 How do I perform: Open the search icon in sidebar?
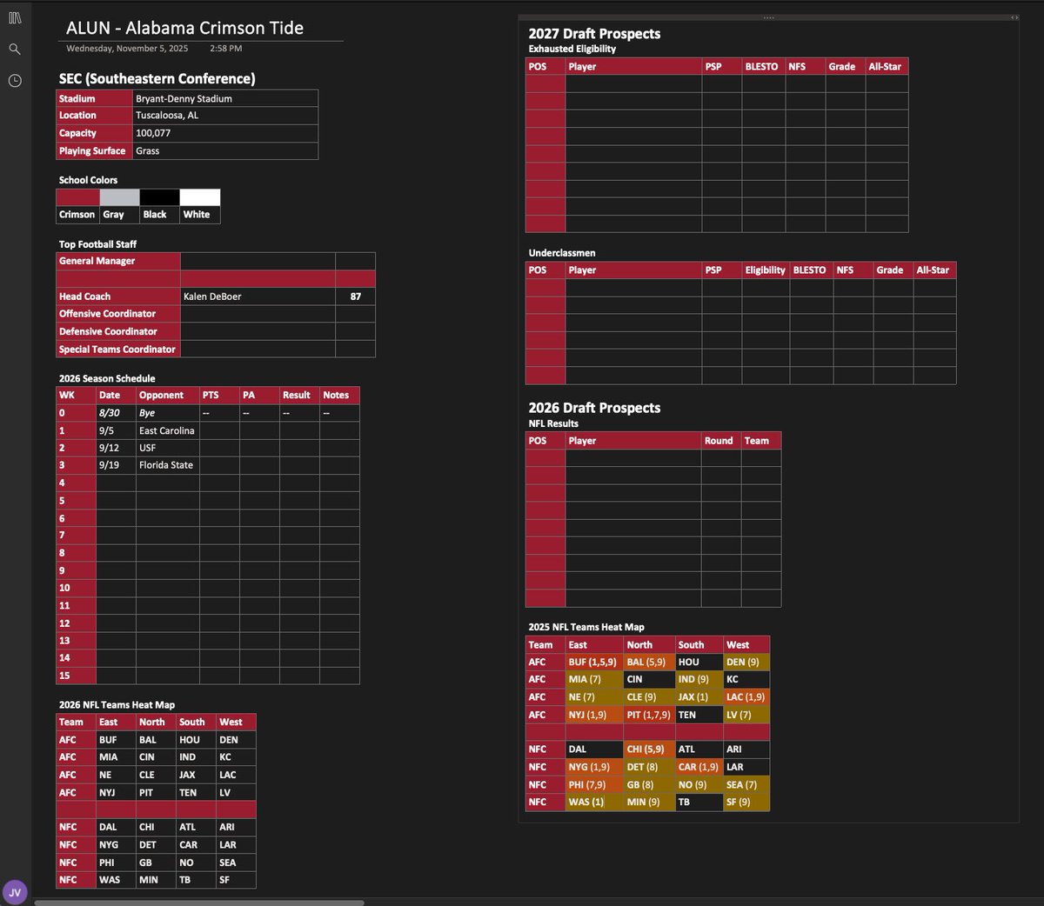coord(15,50)
